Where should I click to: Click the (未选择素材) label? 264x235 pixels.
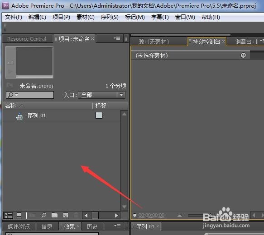152,55
